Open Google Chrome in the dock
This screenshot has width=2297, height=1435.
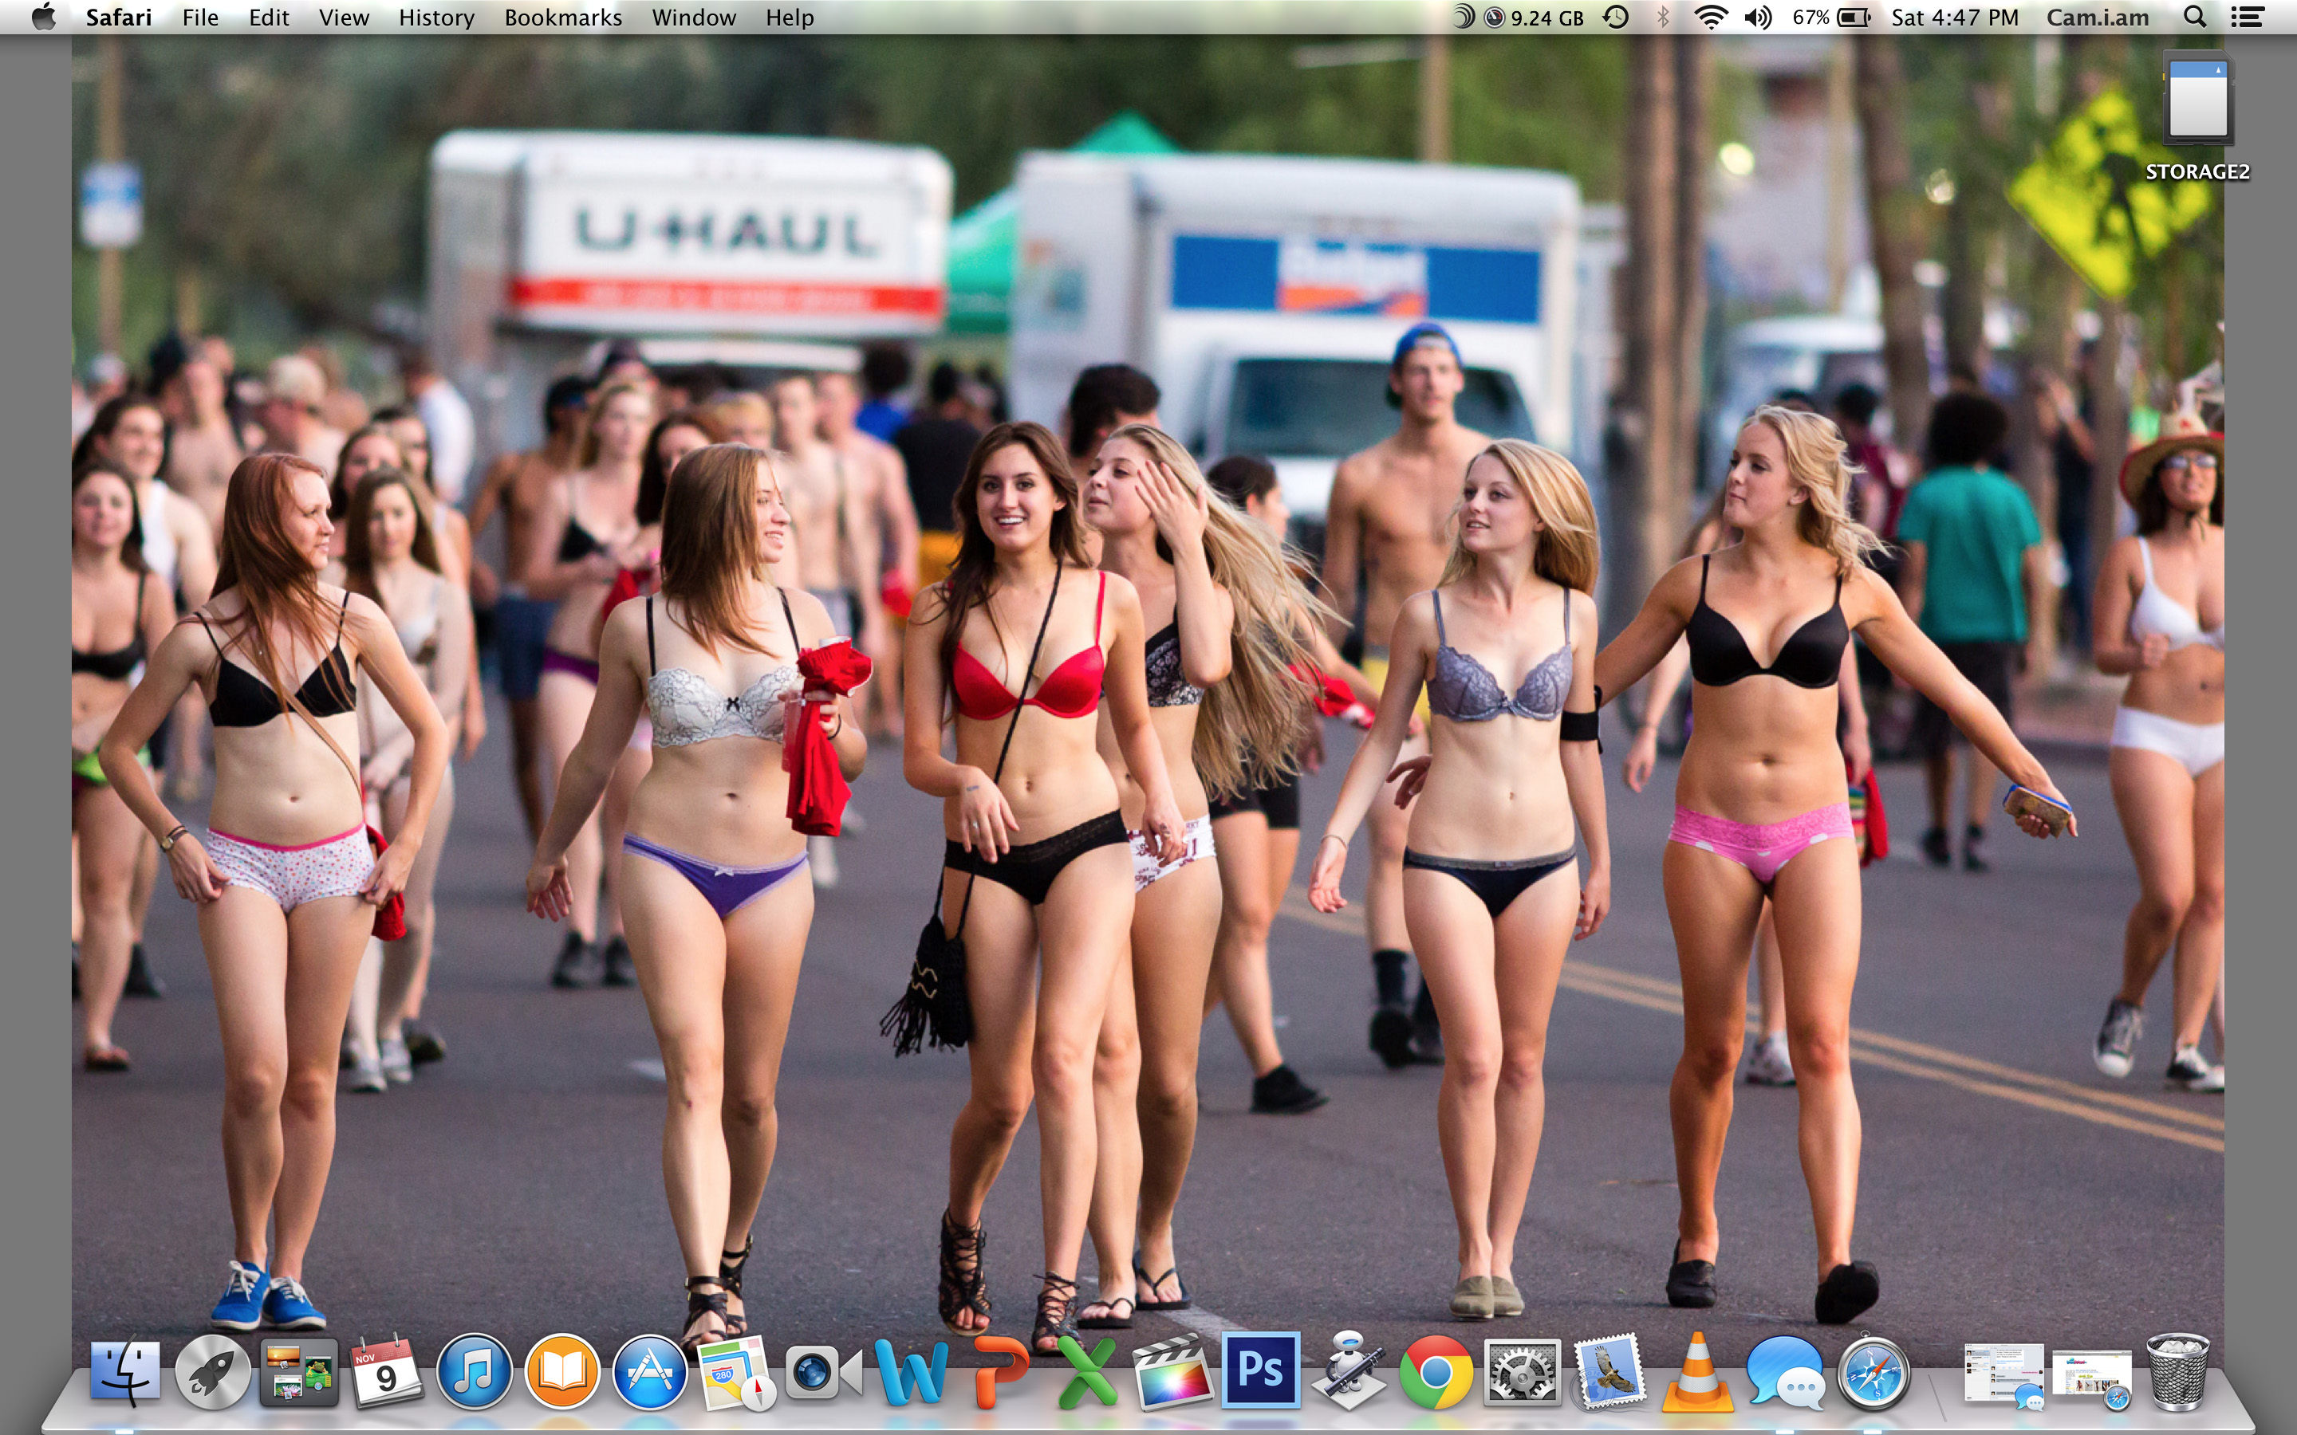click(1435, 1372)
